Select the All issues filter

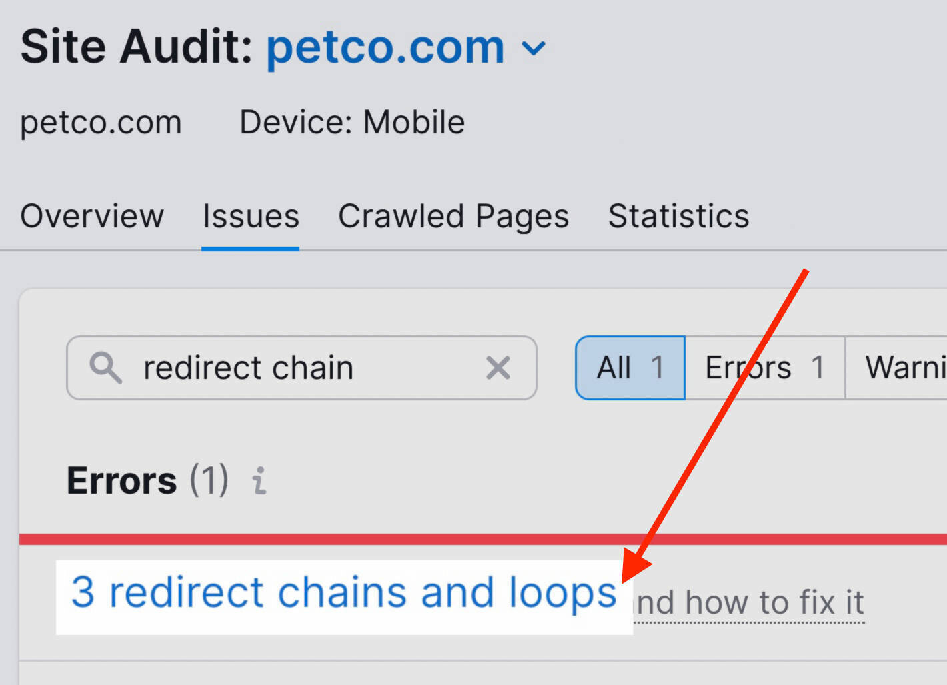pyautogui.click(x=629, y=367)
